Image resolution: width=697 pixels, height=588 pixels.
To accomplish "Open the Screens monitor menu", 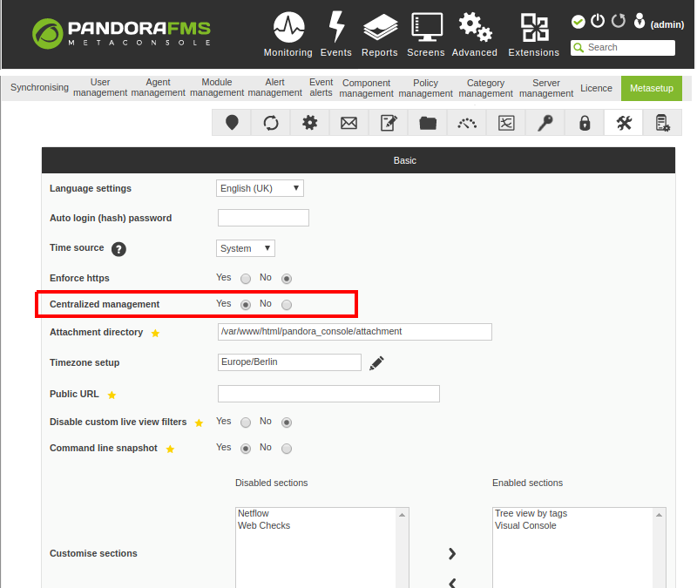I will [x=426, y=34].
